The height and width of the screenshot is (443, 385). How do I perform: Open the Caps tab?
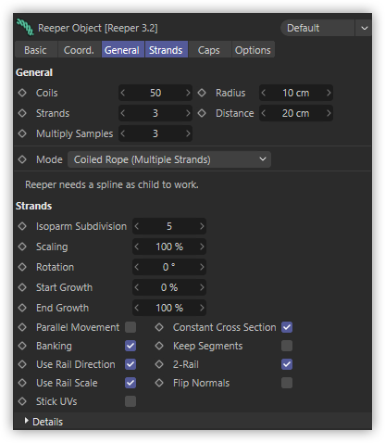click(x=209, y=50)
